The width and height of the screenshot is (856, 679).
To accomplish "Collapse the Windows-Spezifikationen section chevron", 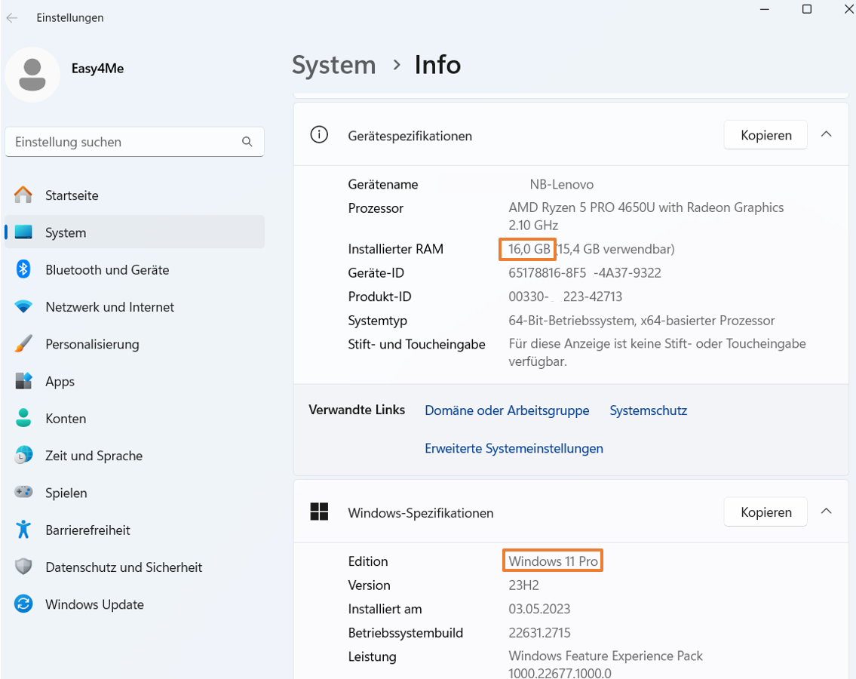I will (827, 512).
